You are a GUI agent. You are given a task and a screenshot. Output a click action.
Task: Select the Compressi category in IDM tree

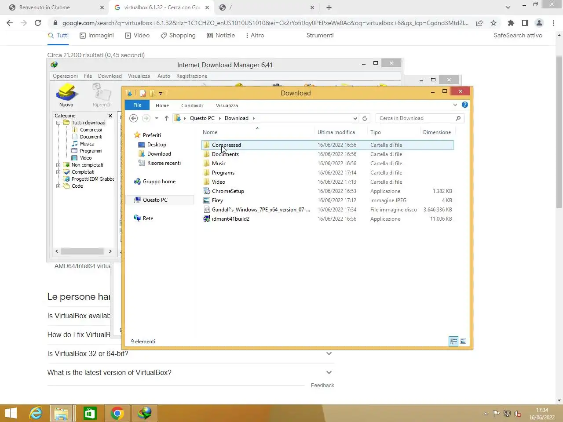(x=91, y=130)
